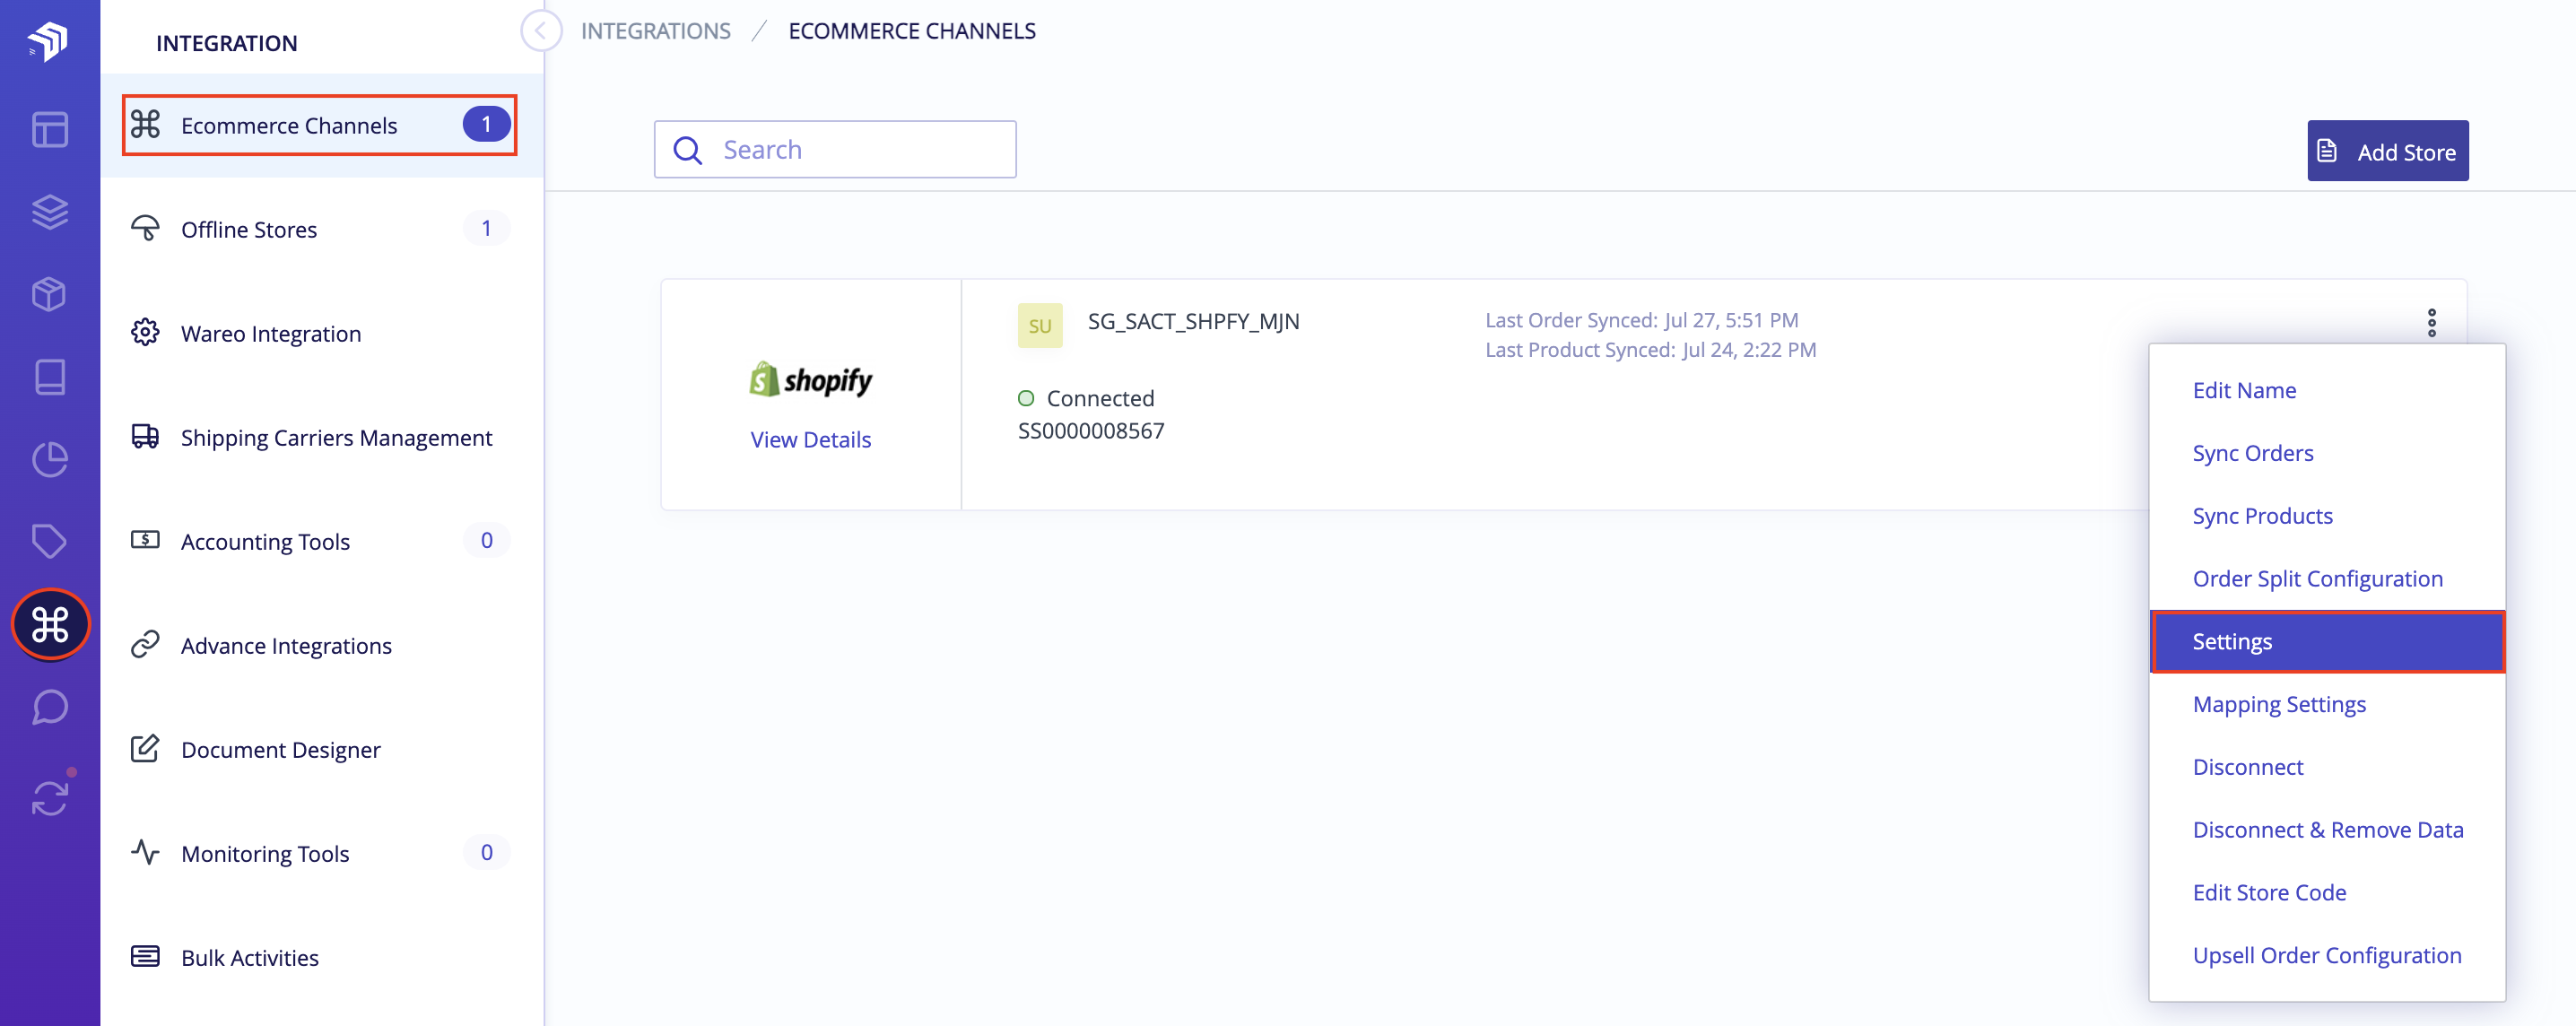Focus the store Search field
This screenshot has width=2576, height=1026.
pyautogui.click(x=835, y=149)
